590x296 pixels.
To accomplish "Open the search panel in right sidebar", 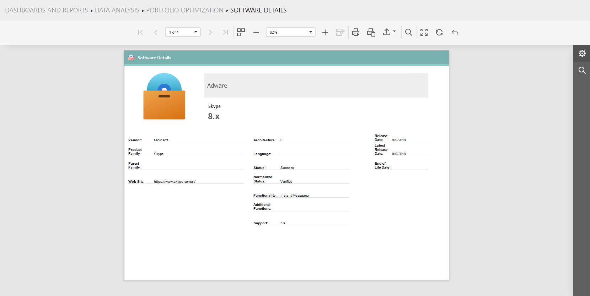I will click(582, 70).
